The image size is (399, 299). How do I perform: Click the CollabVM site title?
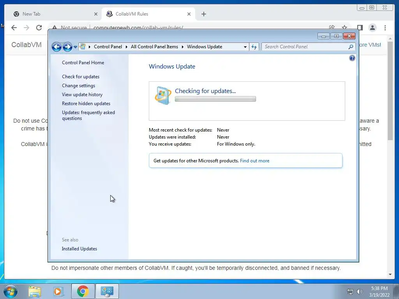[x=26, y=45]
